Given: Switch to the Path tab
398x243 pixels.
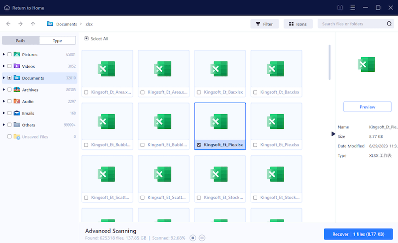Looking at the screenshot, I should pos(20,40).
